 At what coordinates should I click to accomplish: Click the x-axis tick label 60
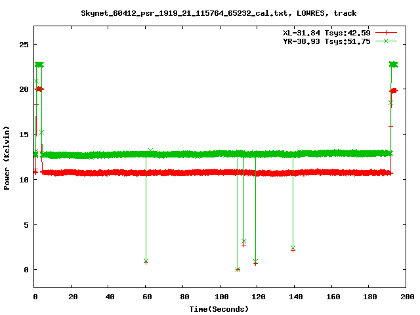[x=147, y=297]
